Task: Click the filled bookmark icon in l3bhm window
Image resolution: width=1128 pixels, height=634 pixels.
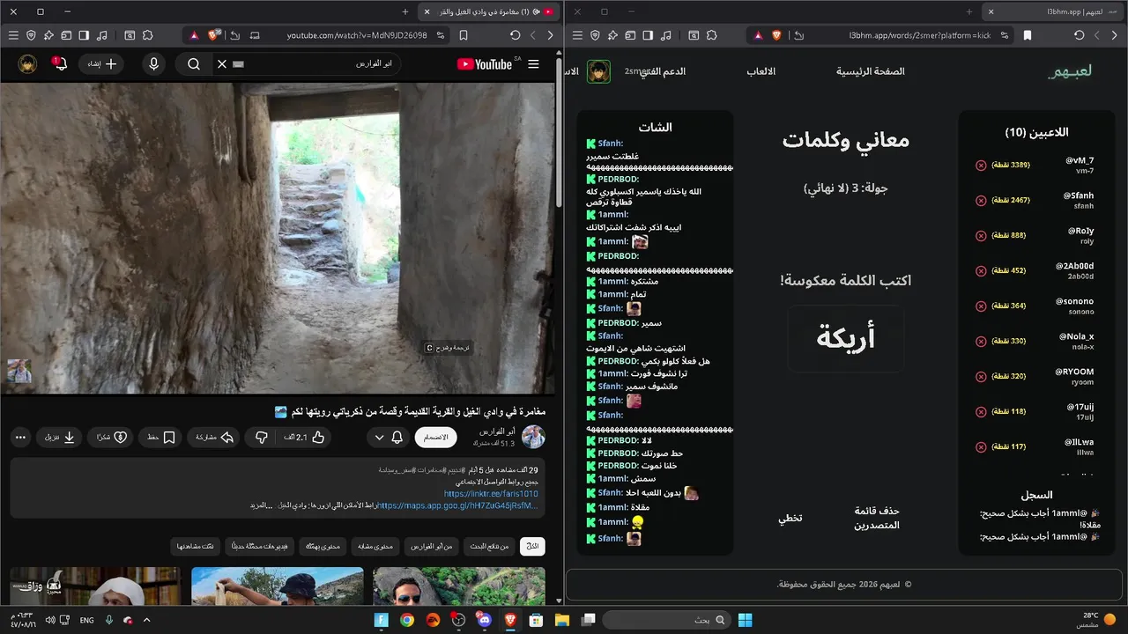Action: tap(1027, 35)
